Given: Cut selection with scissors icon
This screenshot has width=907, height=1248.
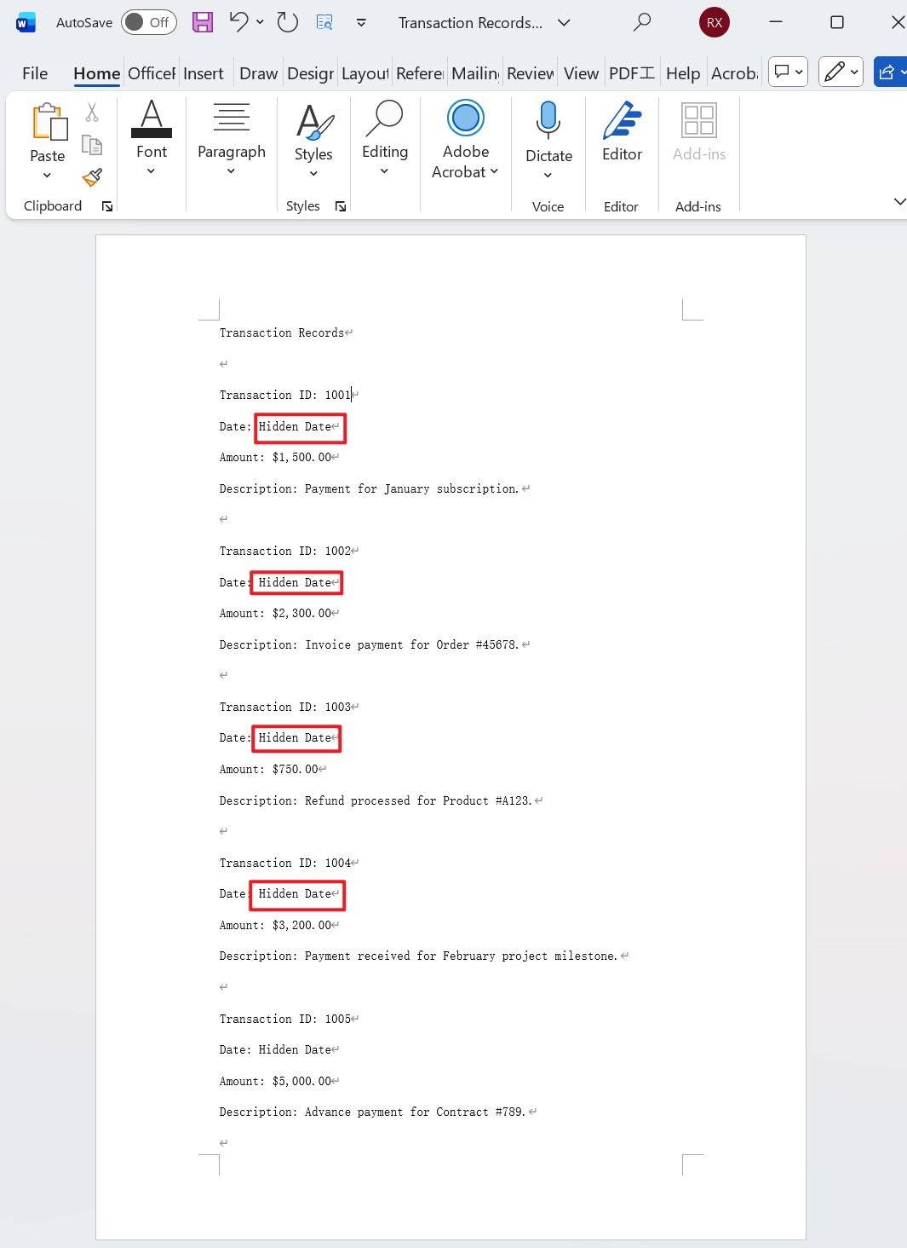Looking at the screenshot, I should click(92, 112).
